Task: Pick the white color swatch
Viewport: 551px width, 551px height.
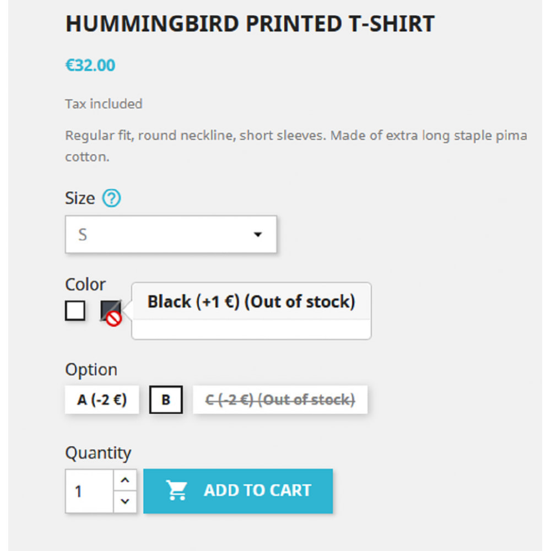Action: tap(75, 311)
